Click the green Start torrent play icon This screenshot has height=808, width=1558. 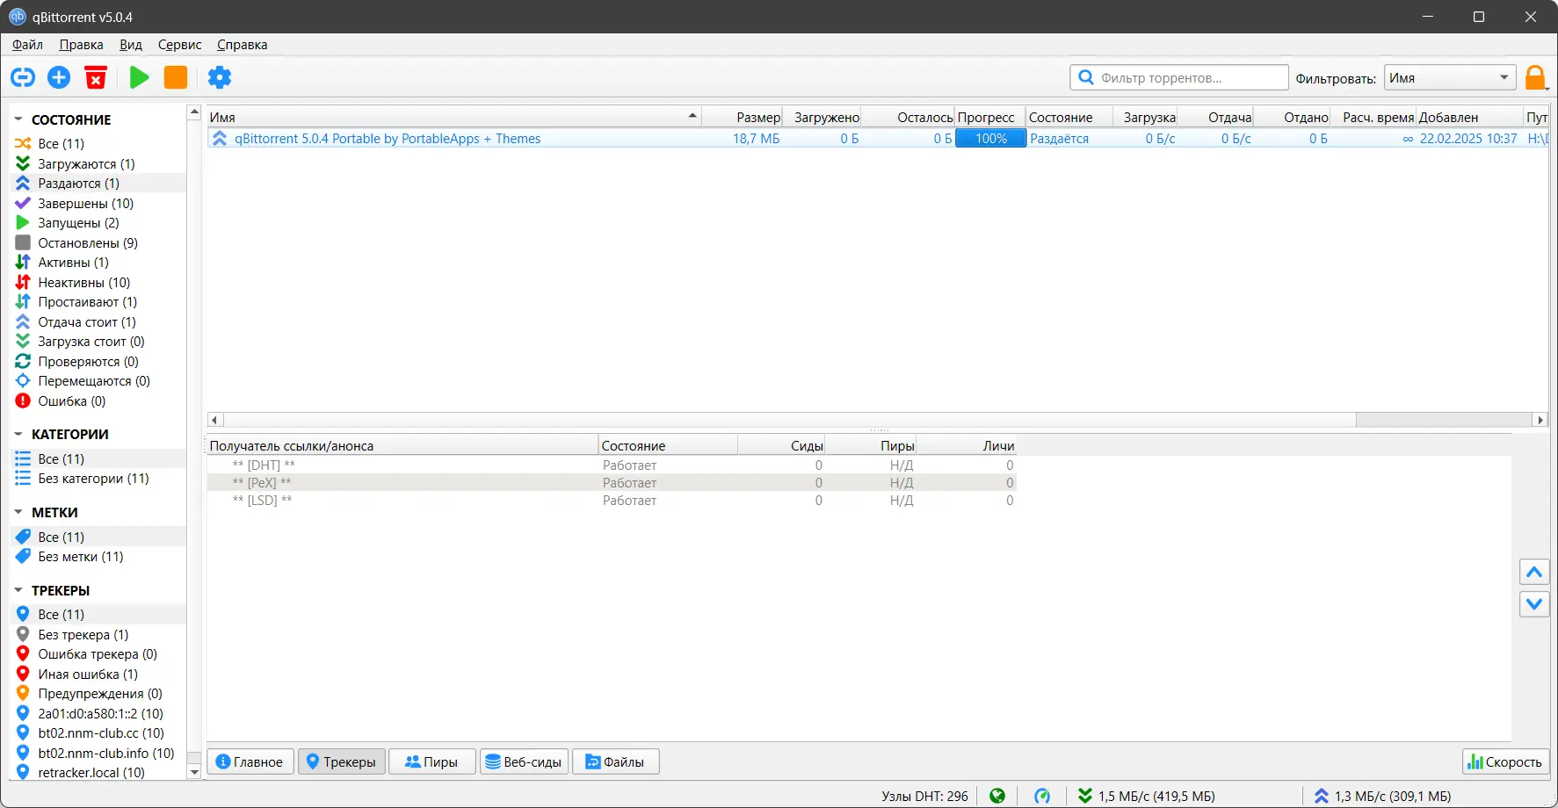pos(139,77)
